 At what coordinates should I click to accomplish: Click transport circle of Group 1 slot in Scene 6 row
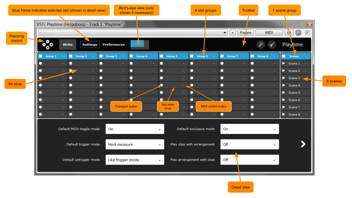click(x=40, y=100)
